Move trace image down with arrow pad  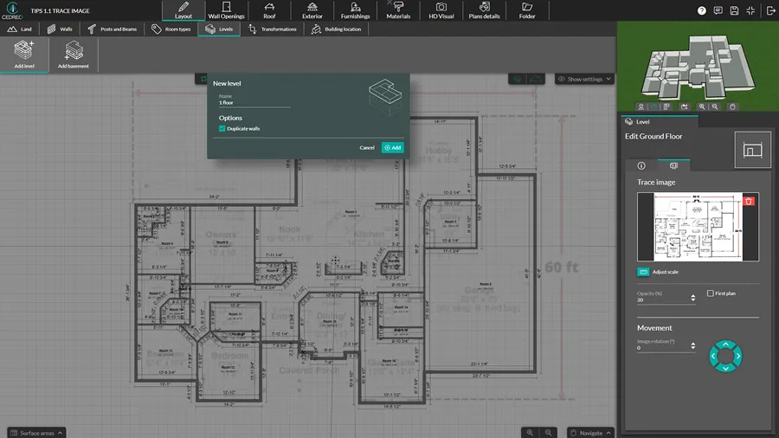pos(726,368)
